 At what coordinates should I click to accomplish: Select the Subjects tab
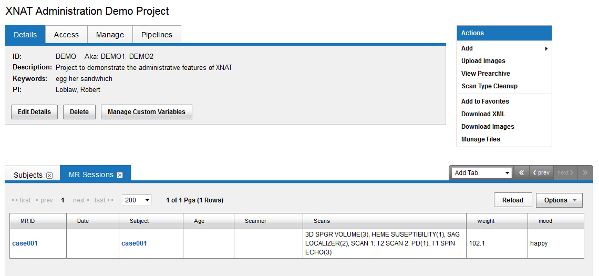click(28, 175)
